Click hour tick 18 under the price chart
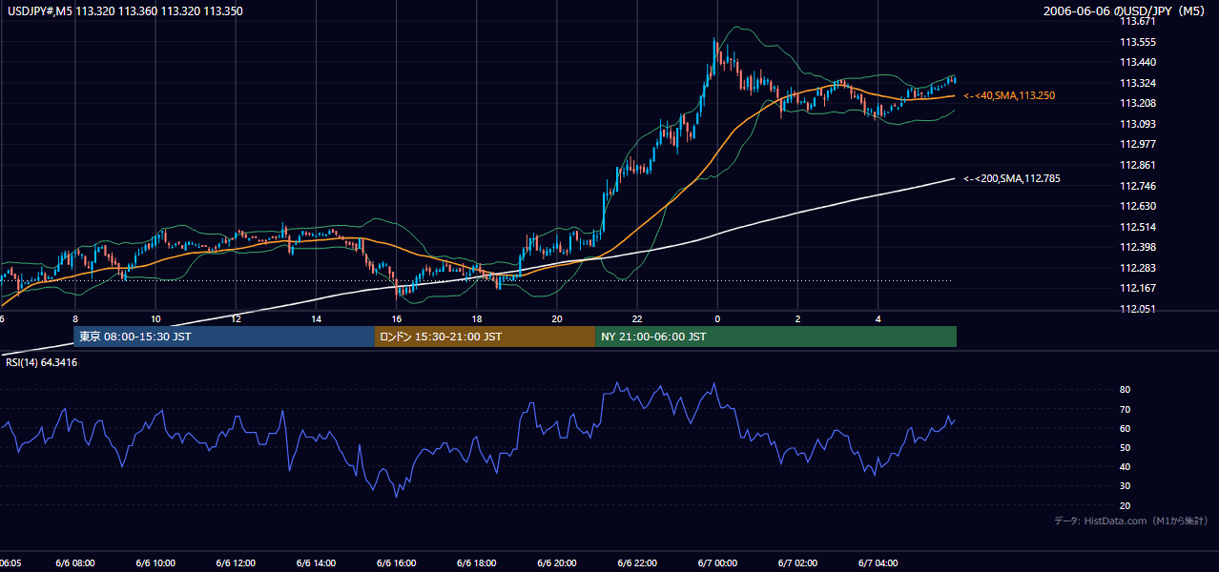Screen dimensions: 1219x572 click(476, 318)
